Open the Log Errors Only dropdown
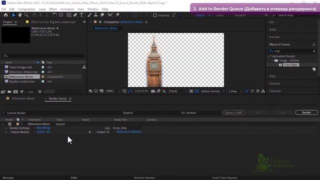Screen dimensions: 320x180 click(x=128, y=128)
